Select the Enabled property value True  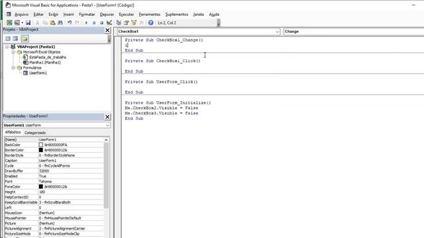coord(71,177)
